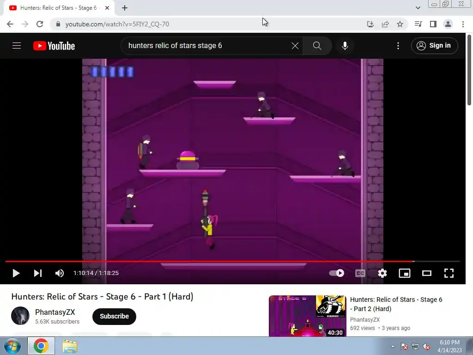Screen dimensions: 473x355
Task: Open YouTube three-dot settings menu
Action: coord(398,46)
